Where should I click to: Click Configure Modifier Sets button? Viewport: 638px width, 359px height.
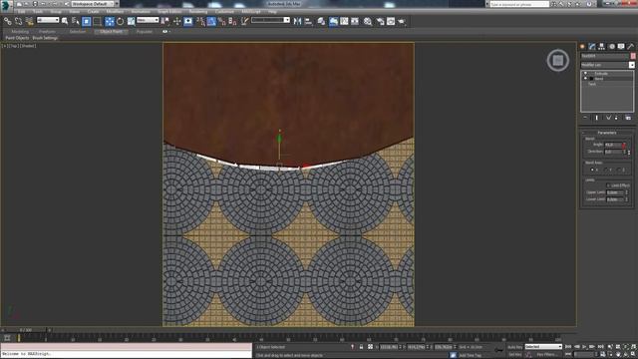[x=628, y=118]
